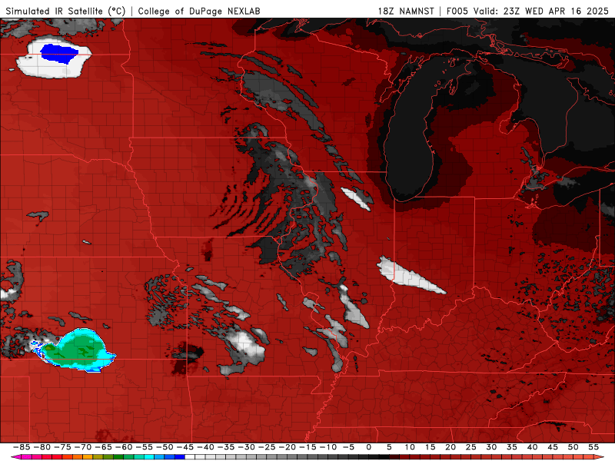This screenshot has height=461, width=615.
Task: Click the "-65" temperature scale label
Action: [103, 447]
